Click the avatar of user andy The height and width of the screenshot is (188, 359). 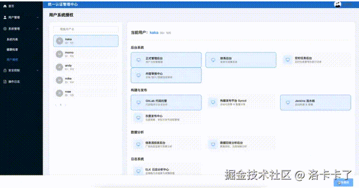(60, 67)
